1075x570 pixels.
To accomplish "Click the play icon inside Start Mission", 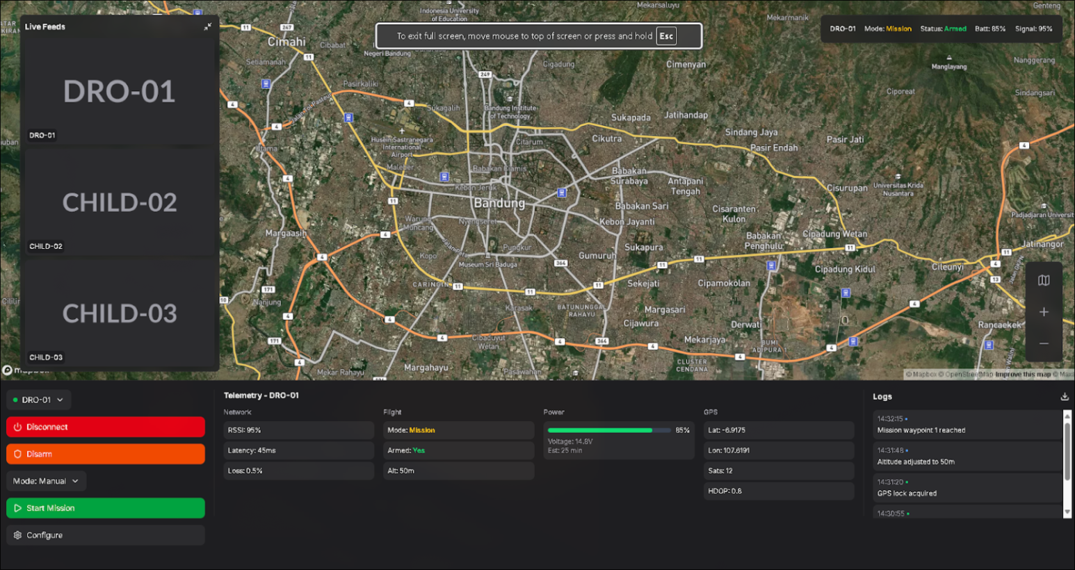I will [18, 508].
